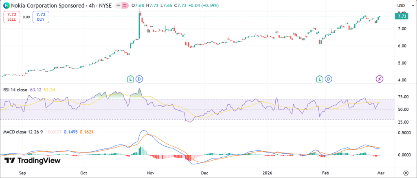Click the 6.00 price axis label

coord(401,46)
